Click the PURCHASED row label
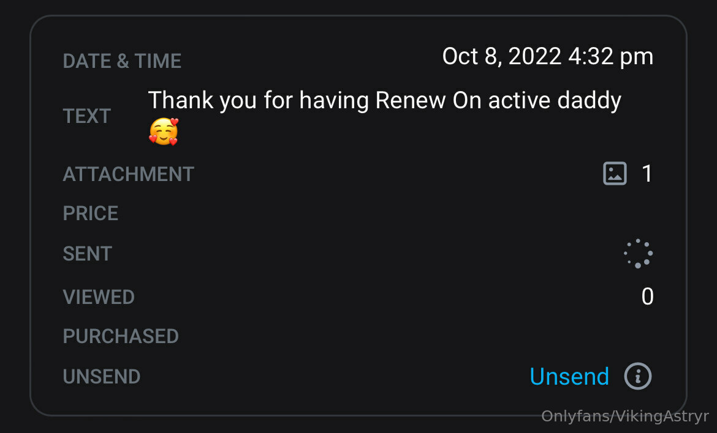Viewport: 717px width, 433px height. tap(121, 336)
